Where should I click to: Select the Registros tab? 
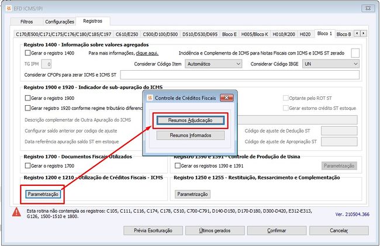click(93, 21)
